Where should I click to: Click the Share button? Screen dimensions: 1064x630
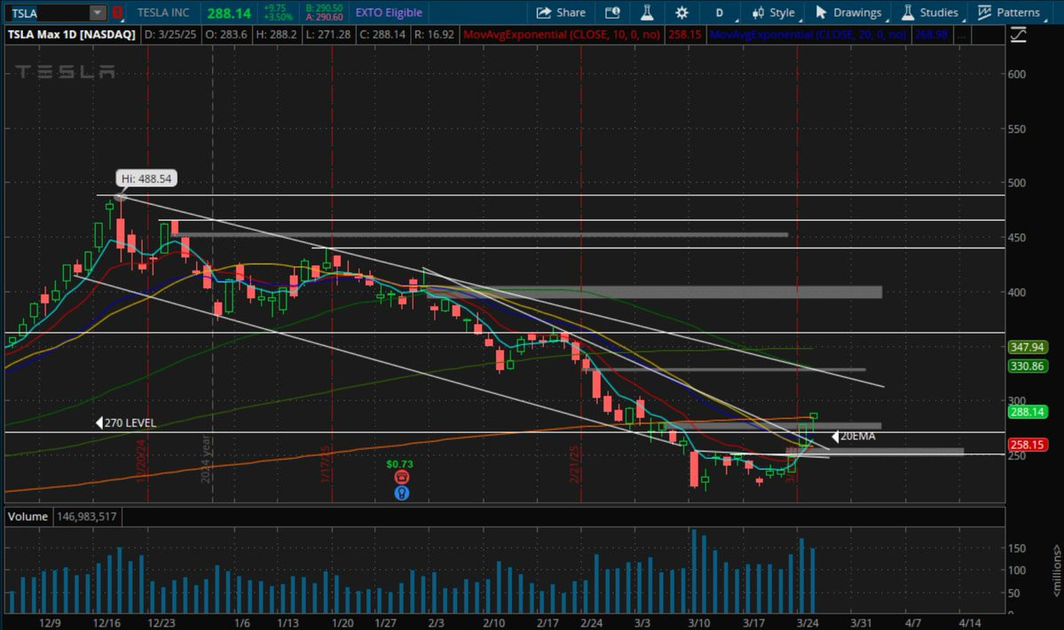point(561,12)
